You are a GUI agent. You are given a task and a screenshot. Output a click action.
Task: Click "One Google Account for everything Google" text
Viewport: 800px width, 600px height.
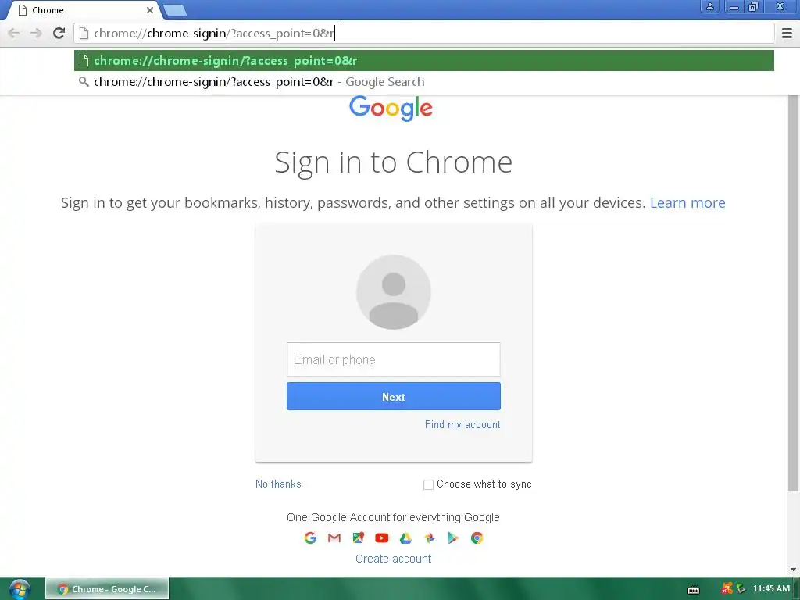(394, 517)
